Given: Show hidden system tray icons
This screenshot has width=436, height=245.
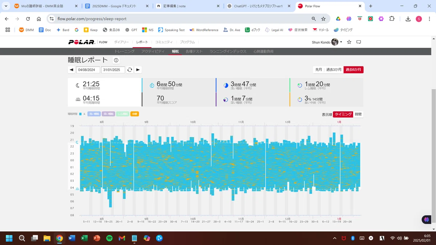Looking at the screenshot, I should (335, 238).
